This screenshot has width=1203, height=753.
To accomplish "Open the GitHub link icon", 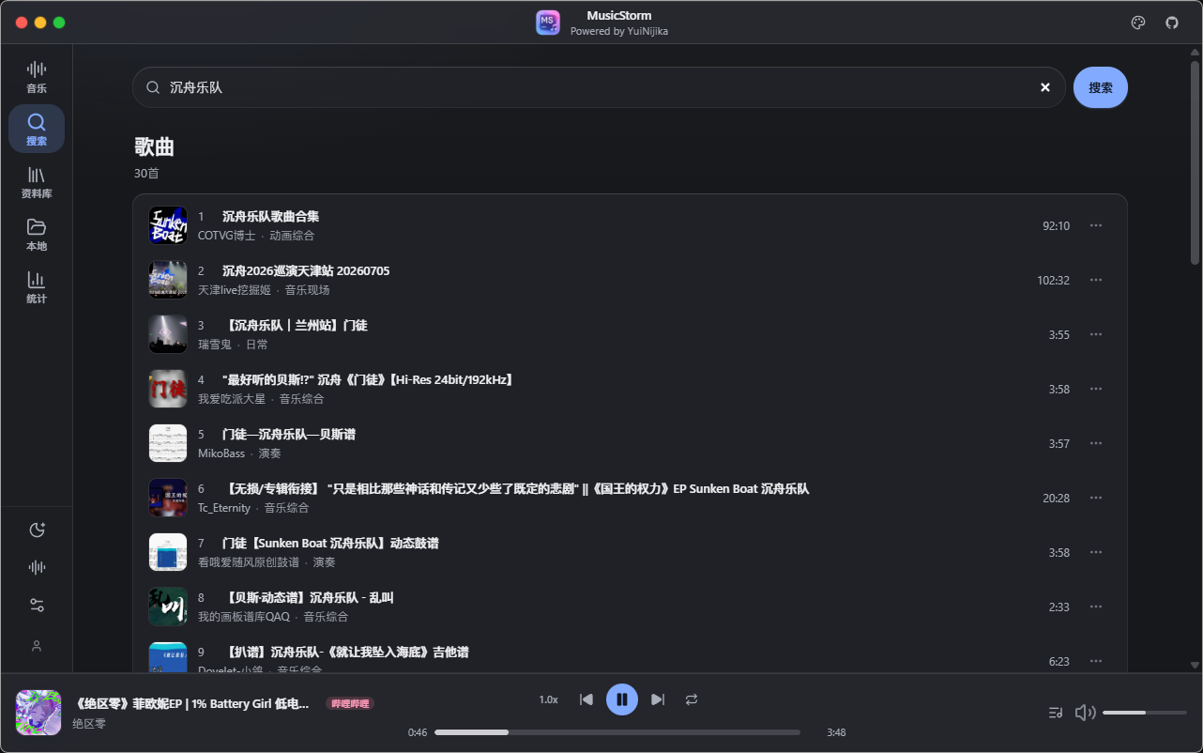I will [1172, 23].
